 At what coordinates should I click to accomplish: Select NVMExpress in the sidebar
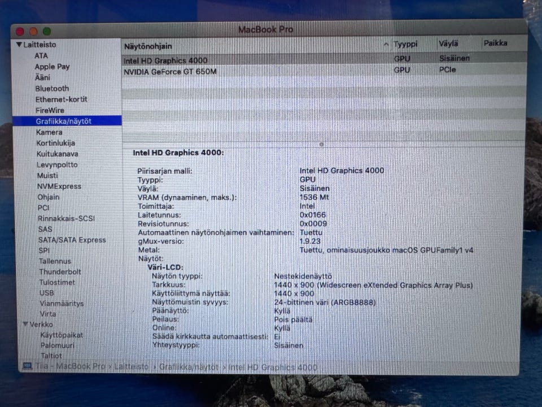tap(59, 186)
